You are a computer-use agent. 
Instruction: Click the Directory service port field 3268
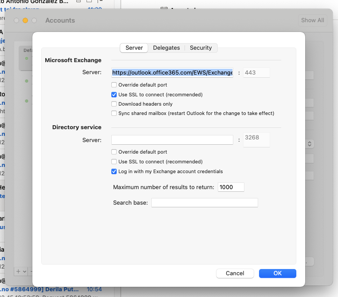(256, 140)
